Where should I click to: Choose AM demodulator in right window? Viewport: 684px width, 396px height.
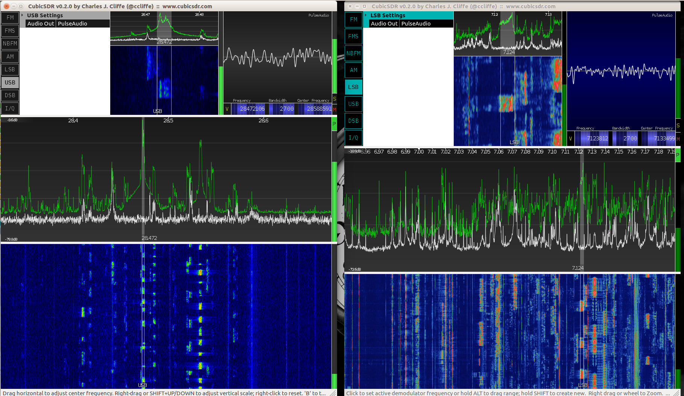click(x=354, y=70)
